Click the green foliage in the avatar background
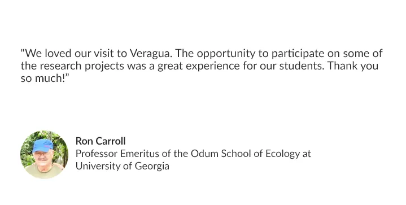406x205 pixels. pyautogui.click(x=27, y=146)
